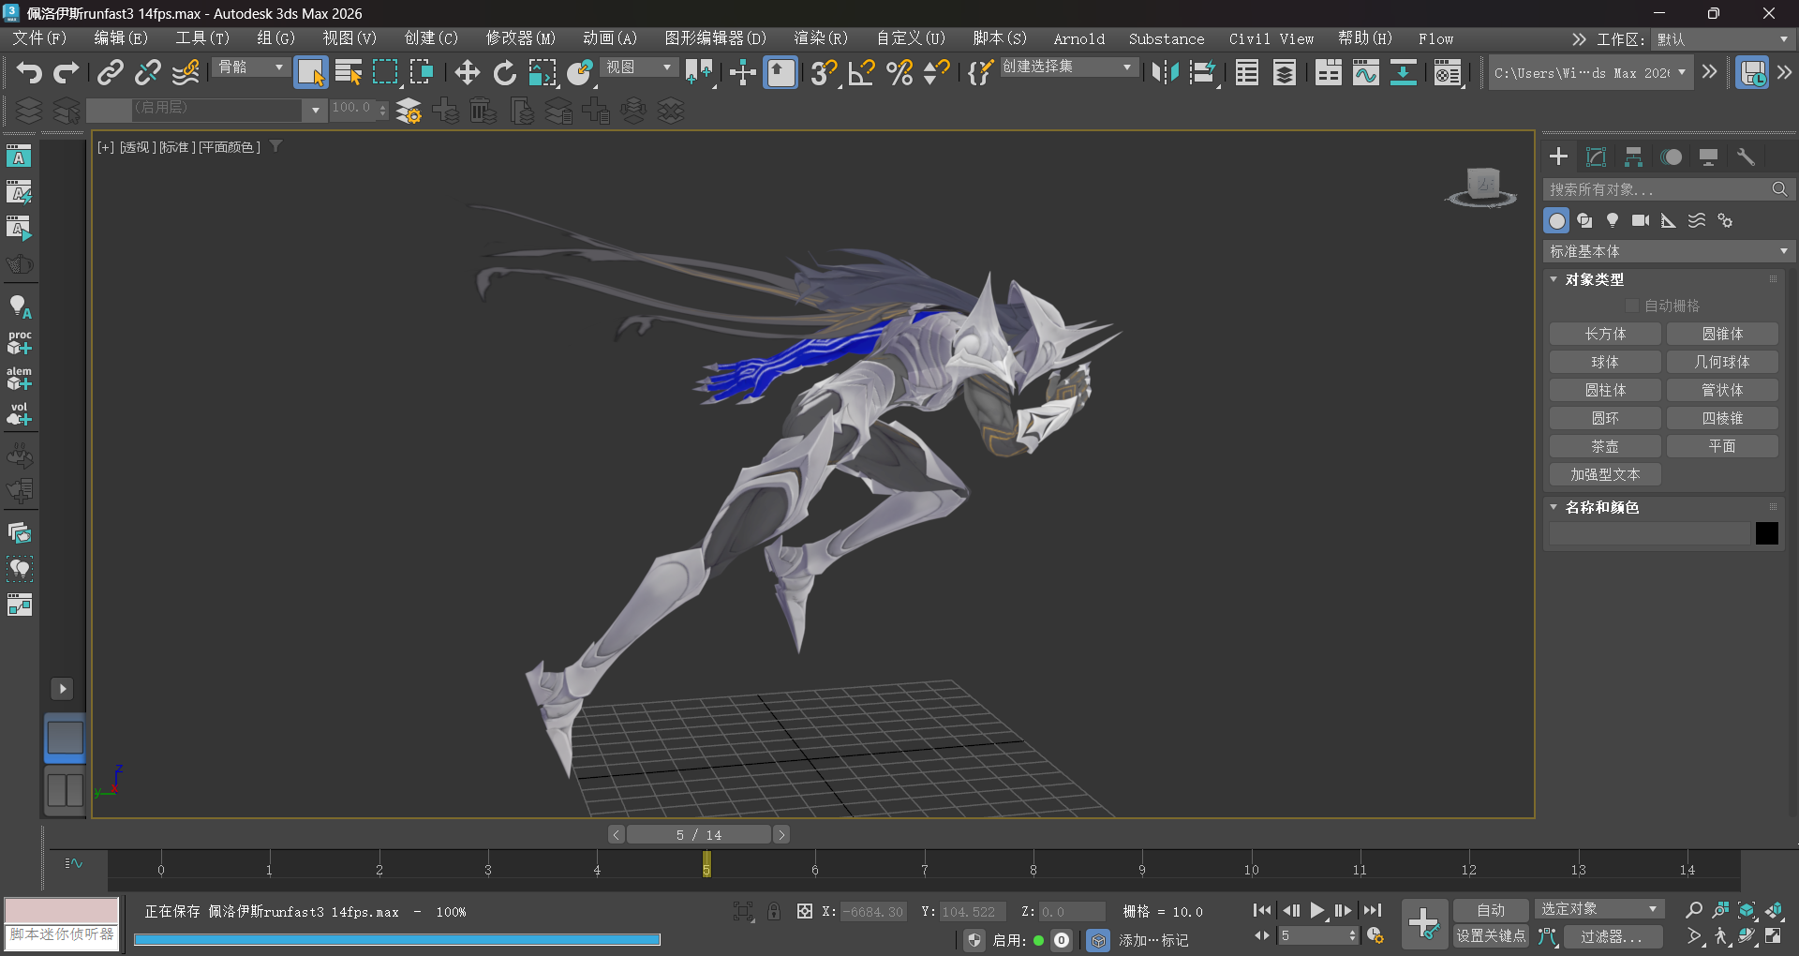Open the 骨骼 selection filter dropdown
Screen dimensions: 1799x956
pos(251,67)
